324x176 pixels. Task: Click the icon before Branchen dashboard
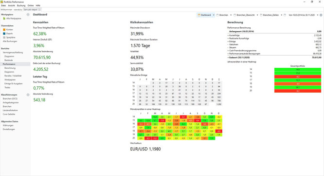pyautogui.click(x=217, y=15)
